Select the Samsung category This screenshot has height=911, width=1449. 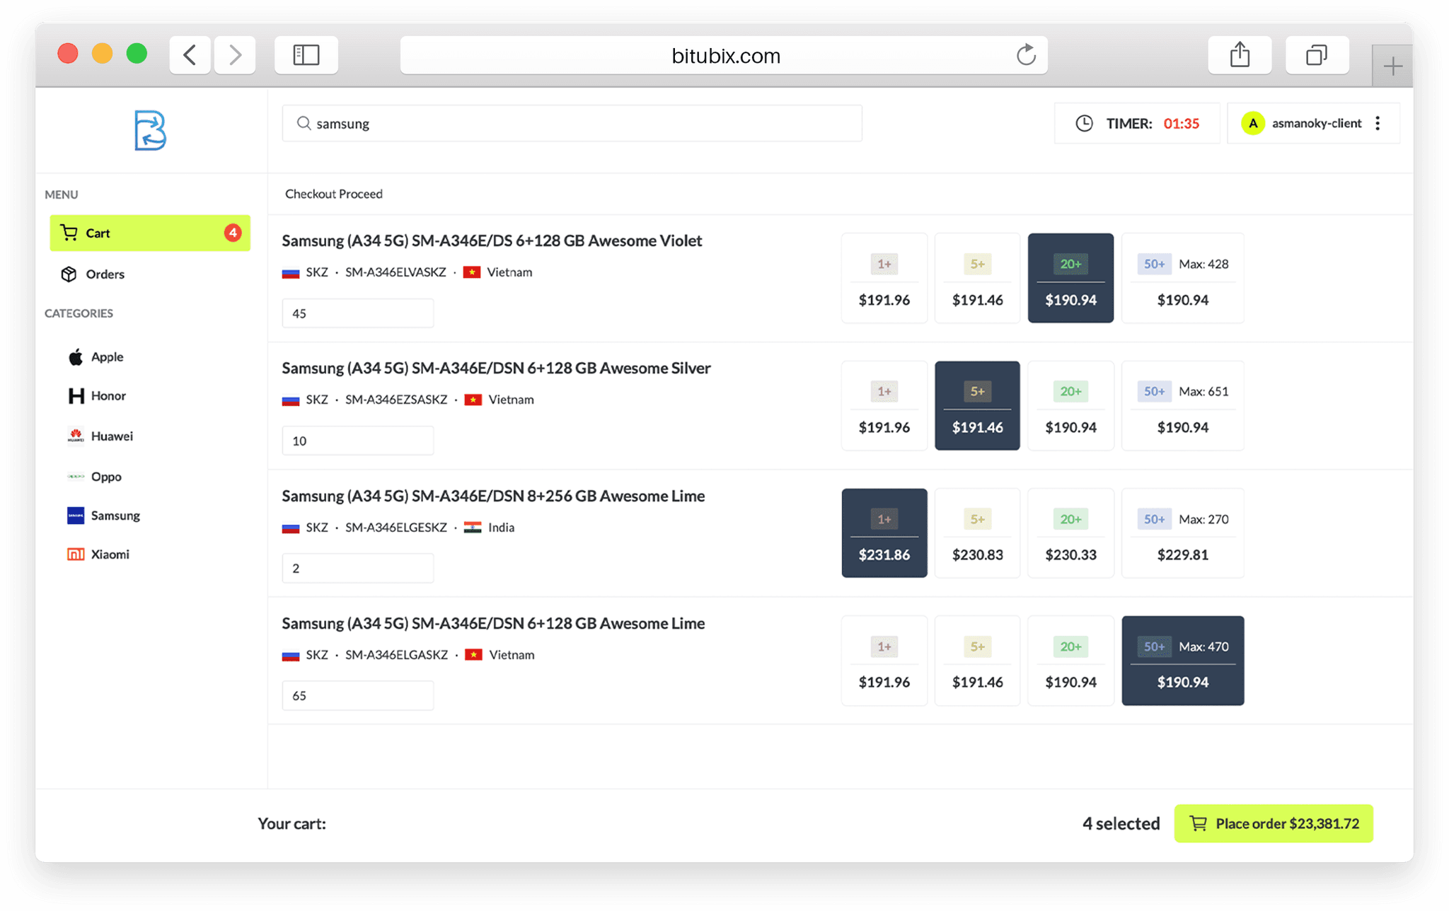(115, 515)
